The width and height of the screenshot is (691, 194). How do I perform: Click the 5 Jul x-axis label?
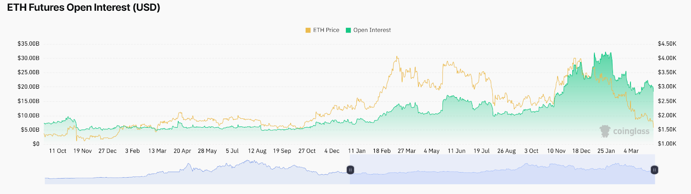coord(232,151)
